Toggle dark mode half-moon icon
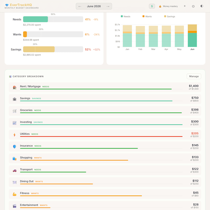The width and height of the screenshot is (210, 210). point(202,6)
